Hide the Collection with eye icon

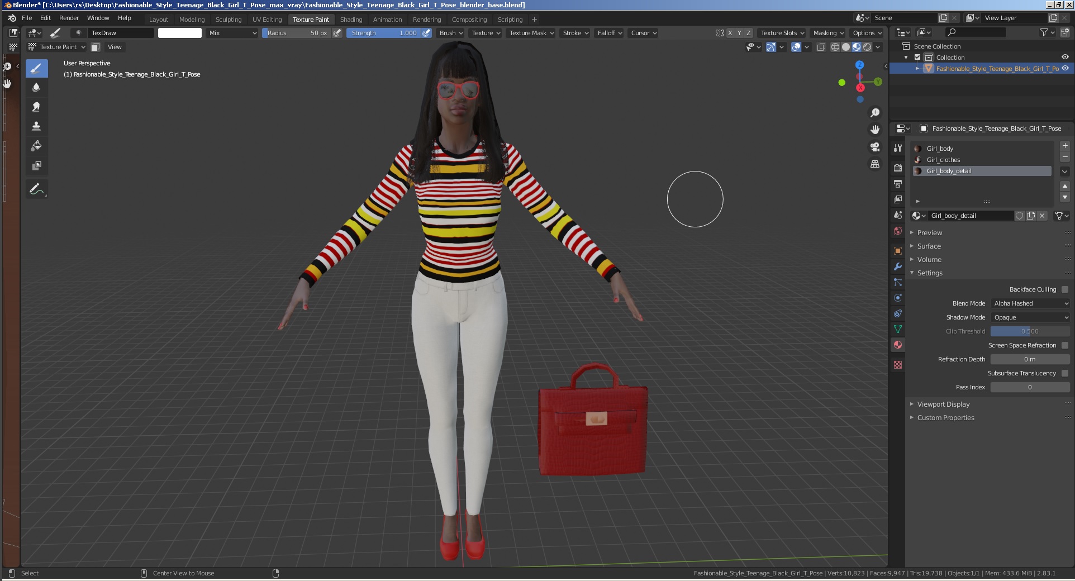[1065, 57]
